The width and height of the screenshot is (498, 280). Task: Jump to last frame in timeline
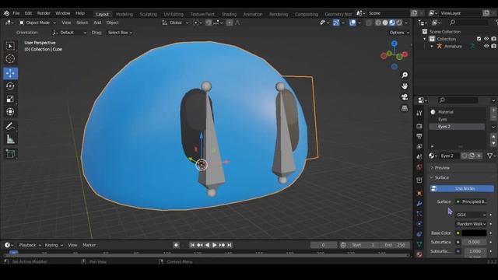[230, 245]
